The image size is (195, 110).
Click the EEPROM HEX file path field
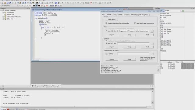(133, 43)
